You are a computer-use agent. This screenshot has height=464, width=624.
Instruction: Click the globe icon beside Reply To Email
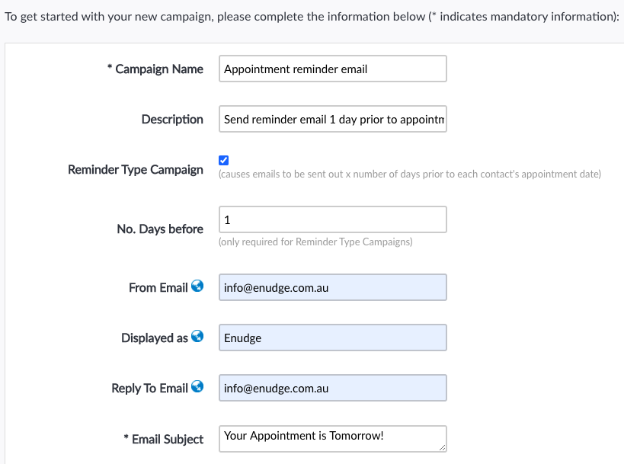197,387
